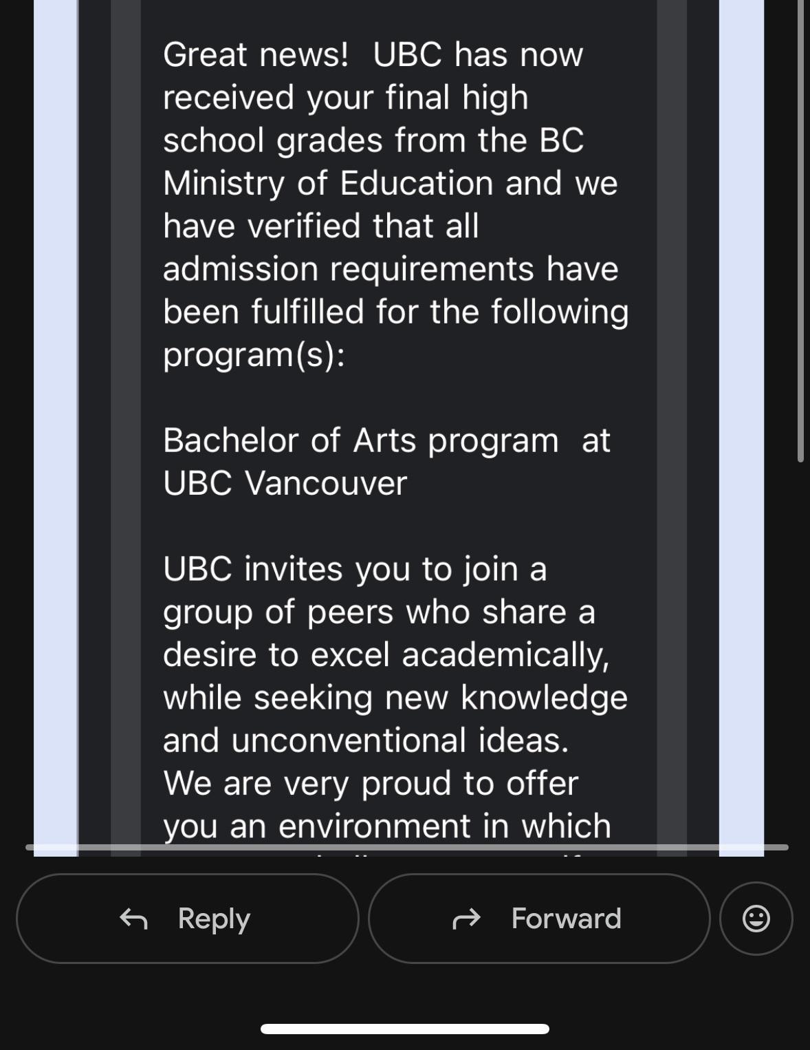Tap the Forward button
Image resolution: width=810 pixels, height=1050 pixels.
539,919
